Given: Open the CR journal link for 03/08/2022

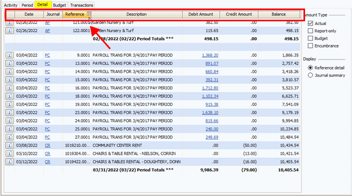Looking at the screenshot, I should pos(47,145).
